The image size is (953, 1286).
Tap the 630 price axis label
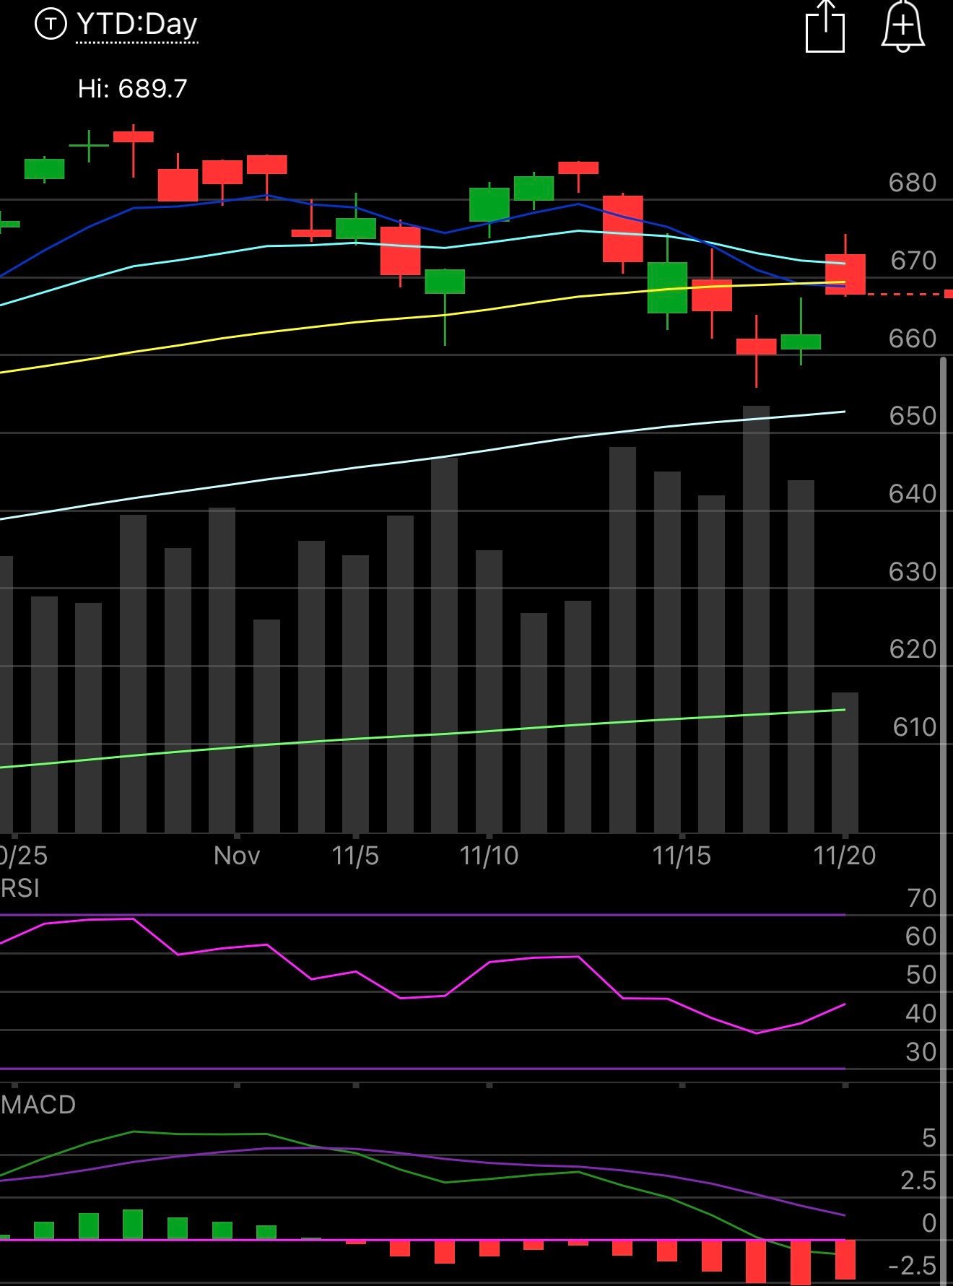click(x=913, y=572)
